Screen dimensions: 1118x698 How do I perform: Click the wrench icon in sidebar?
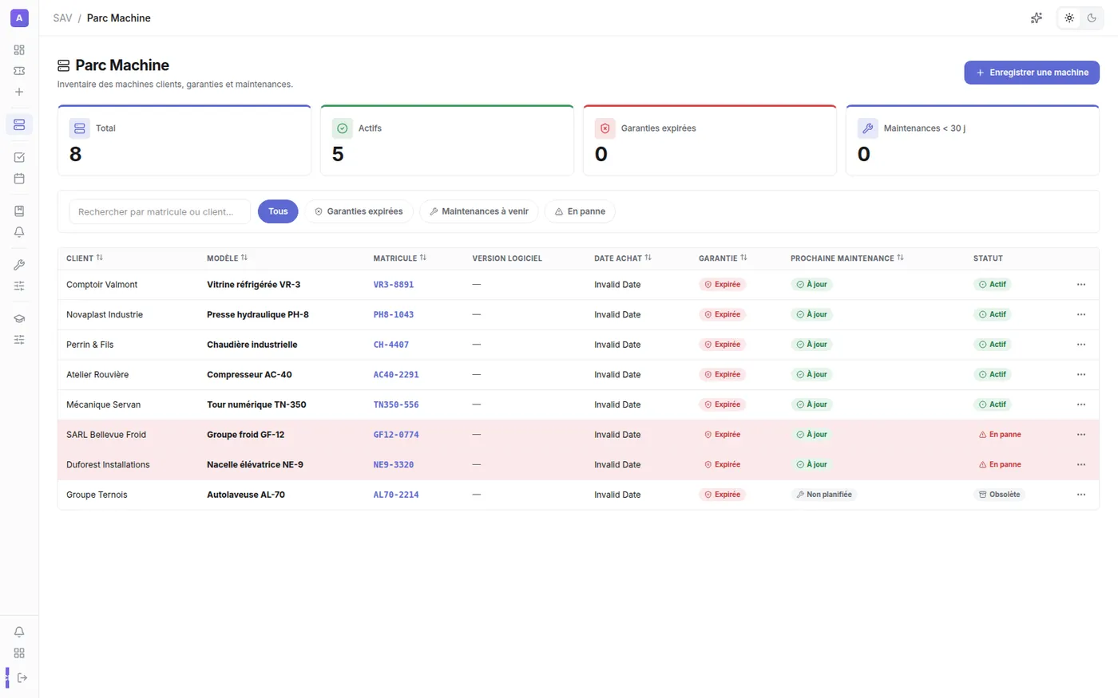coord(19,265)
